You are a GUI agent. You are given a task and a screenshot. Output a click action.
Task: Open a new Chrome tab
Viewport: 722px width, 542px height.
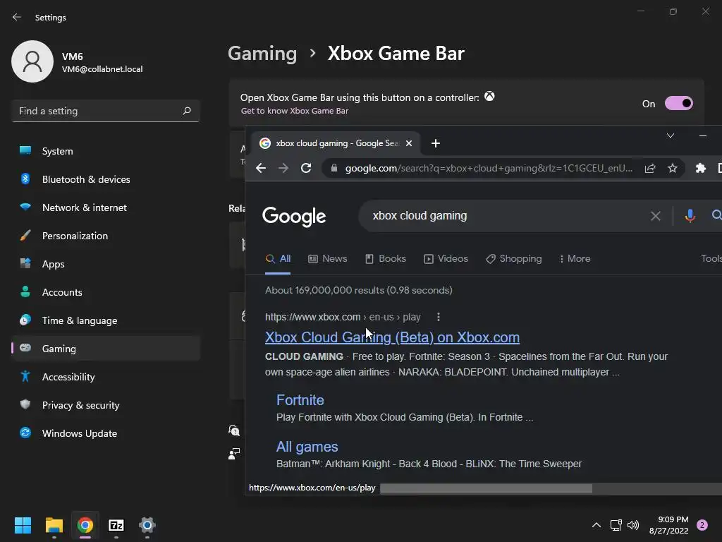(x=436, y=143)
